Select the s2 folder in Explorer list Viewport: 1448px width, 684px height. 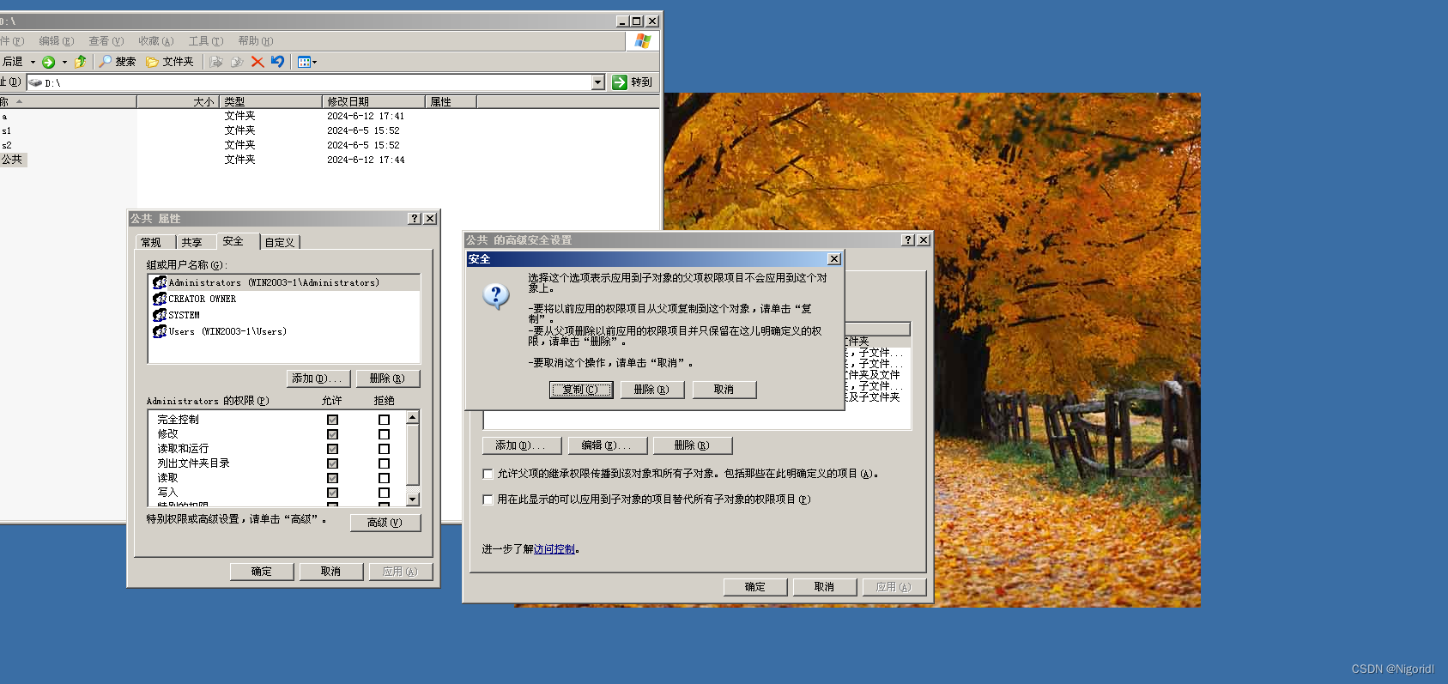tap(6, 146)
